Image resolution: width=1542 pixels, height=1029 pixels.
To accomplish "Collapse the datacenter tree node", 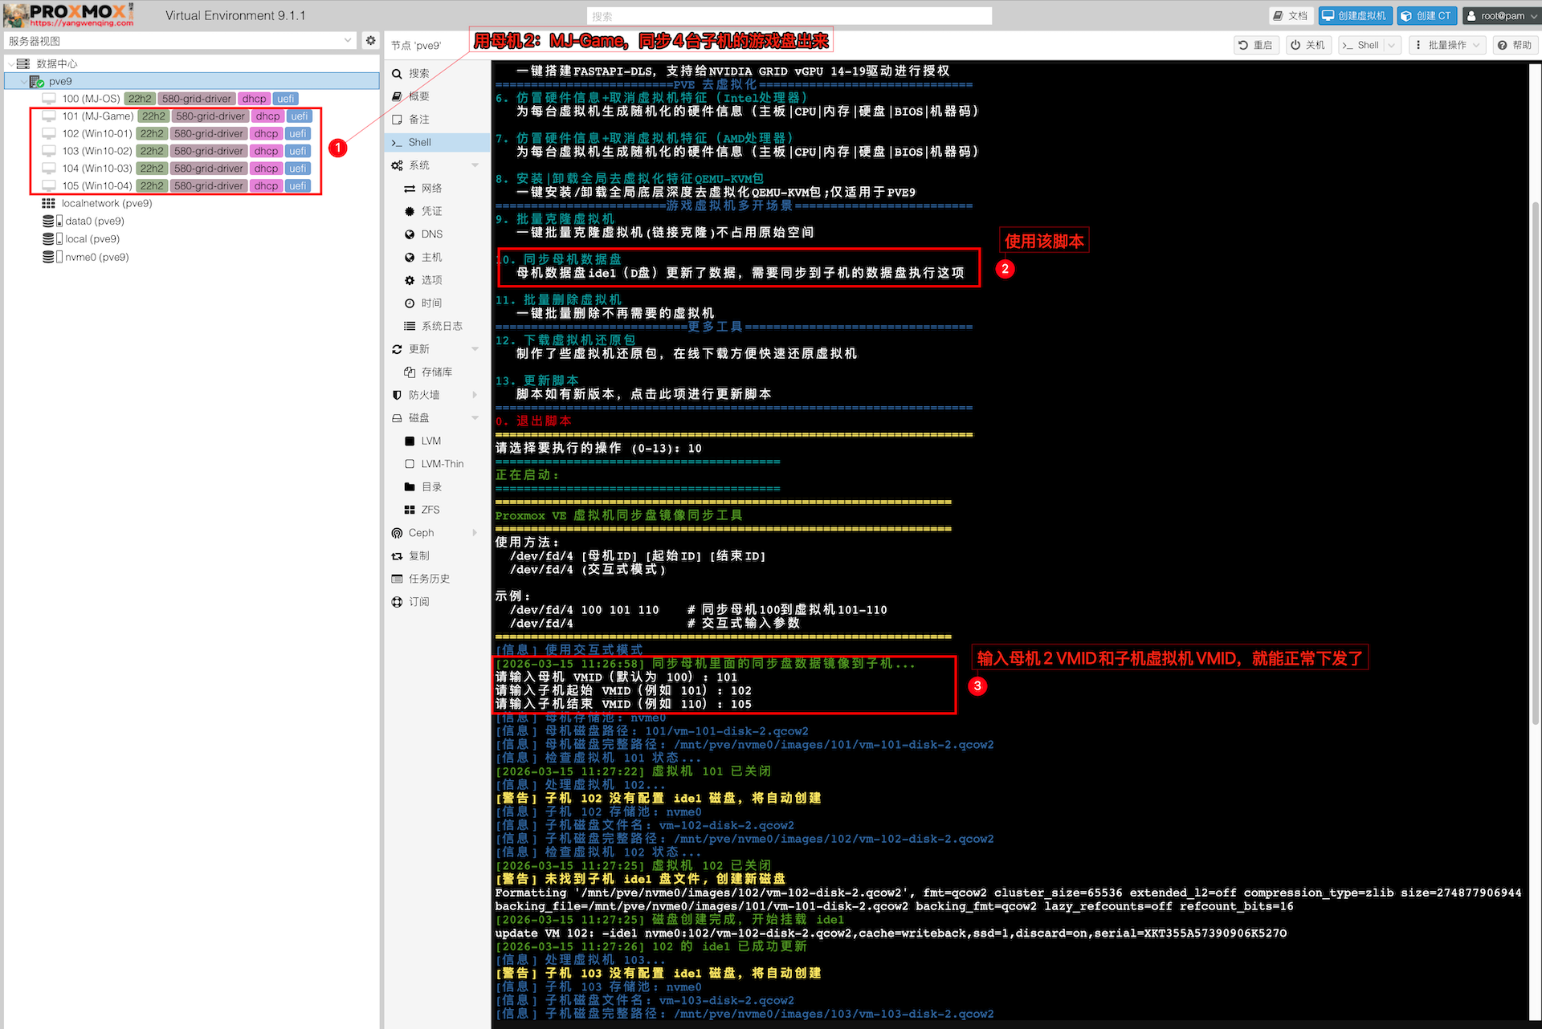I will click(x=10, y=63).
